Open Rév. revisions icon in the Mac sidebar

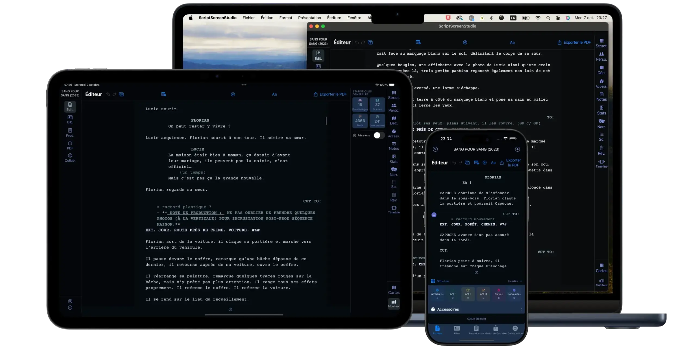click(601, 150)
